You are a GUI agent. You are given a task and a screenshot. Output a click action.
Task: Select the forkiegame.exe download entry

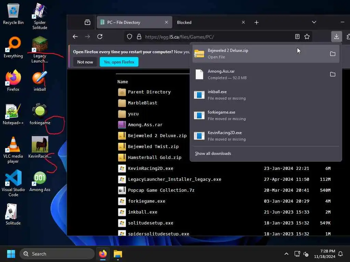(x=266, y=115)
